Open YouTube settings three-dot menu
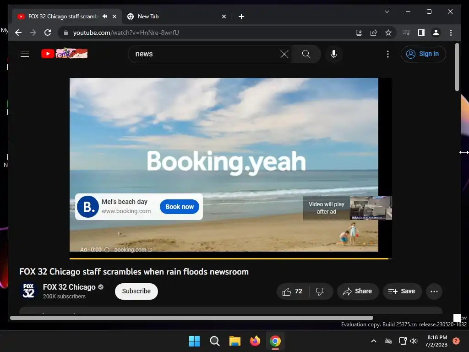The image size is (469, 352). coord(387,54)
